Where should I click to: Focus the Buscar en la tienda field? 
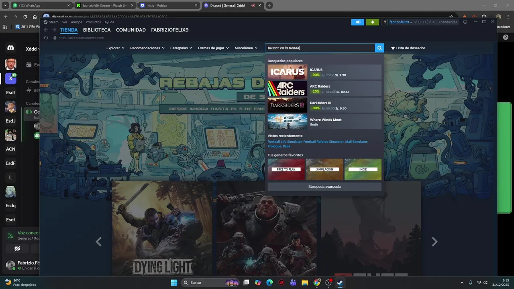320,48
